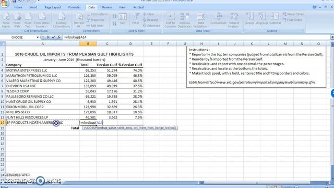Click cell showing 74.0%
Image resolution: width=334 pixels, height=188 pixels.
tap(130, 70)
